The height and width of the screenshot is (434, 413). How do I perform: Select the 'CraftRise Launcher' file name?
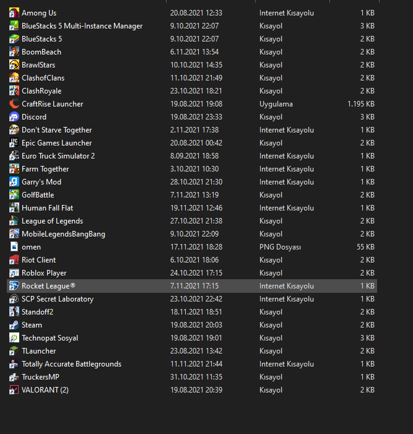[52, 104]
